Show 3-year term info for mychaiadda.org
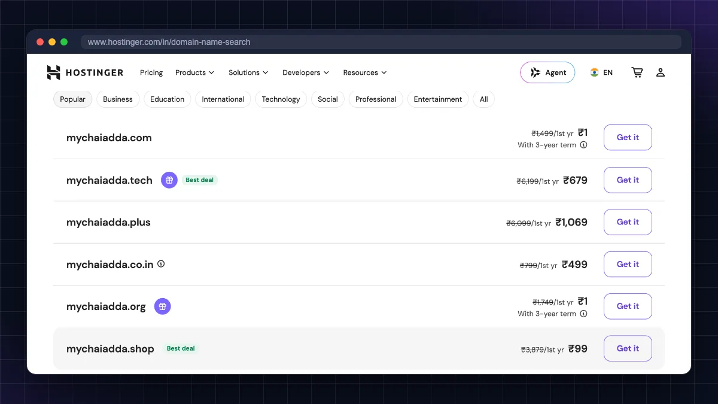This screenshot has width=718, height=404. (x=583, y=314)
